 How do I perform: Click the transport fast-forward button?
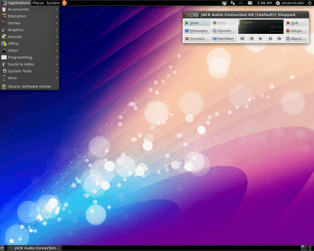click(279, 39)
